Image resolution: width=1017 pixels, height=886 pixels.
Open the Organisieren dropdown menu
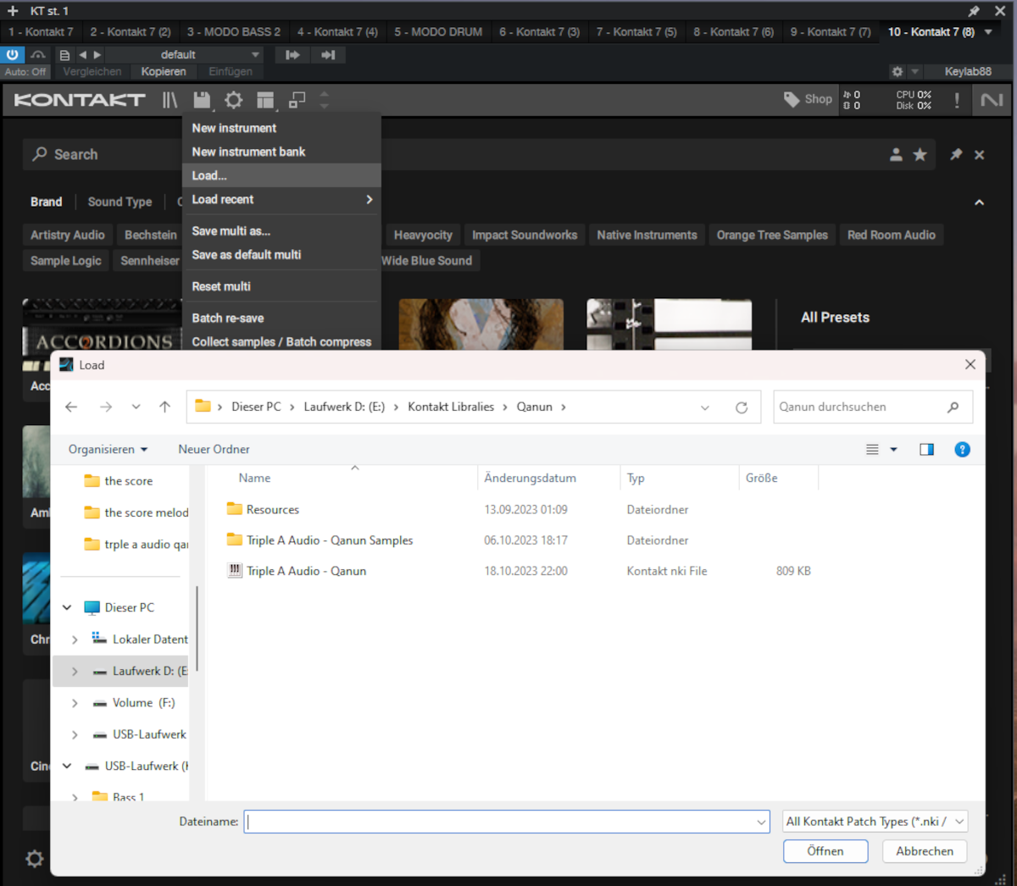pyautogui.click(x=108, y=450)
